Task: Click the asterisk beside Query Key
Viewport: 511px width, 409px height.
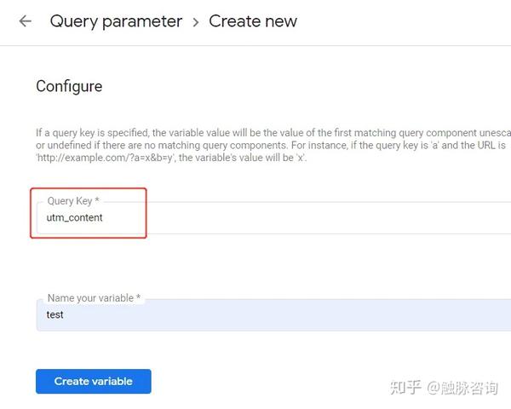Action: click(x=97, y=199)
